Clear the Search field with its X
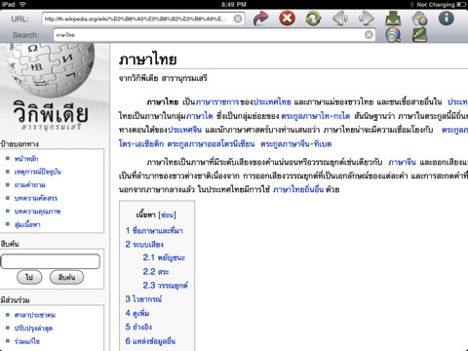 coord(369,35)
